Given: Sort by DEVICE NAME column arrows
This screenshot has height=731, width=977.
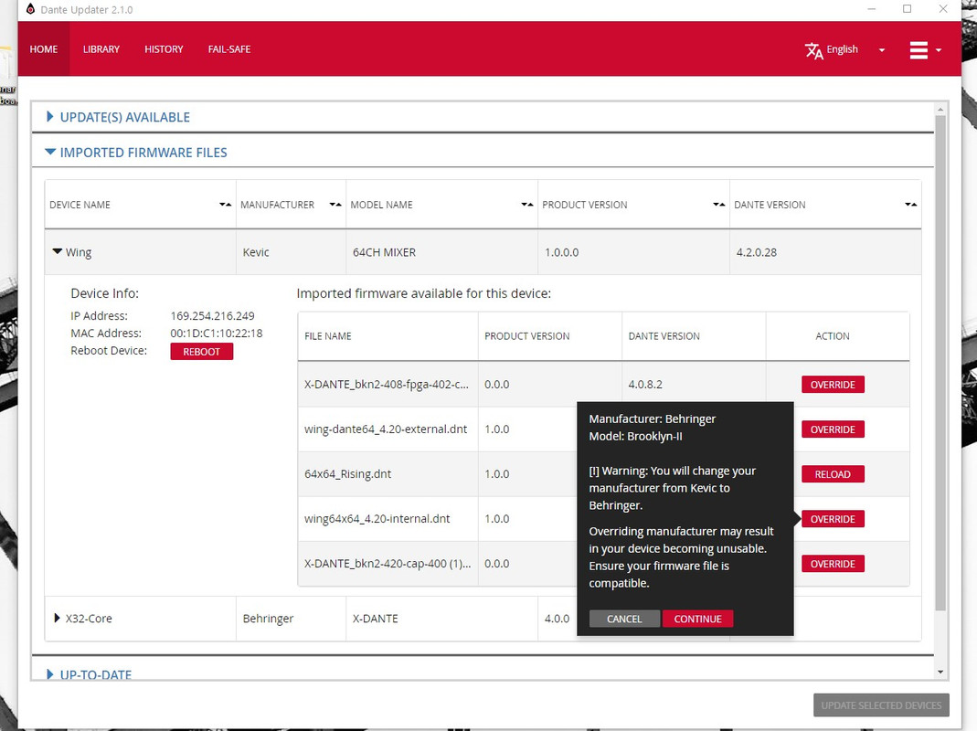Looking at the screenshot, I should click(225, 205).
